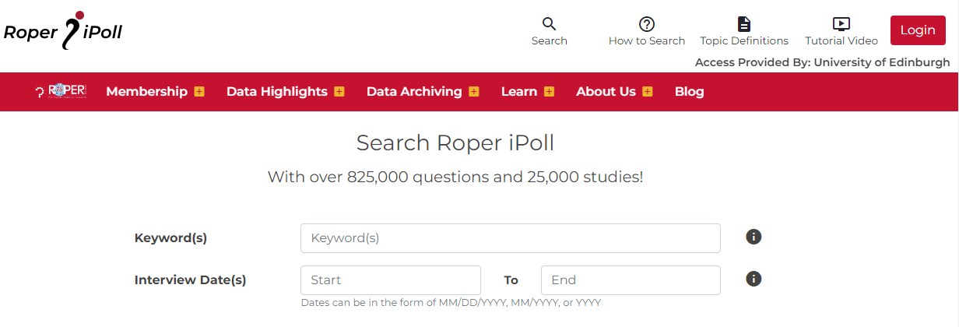Expand the Data Archiving plus icon

[x=474, y=92]
